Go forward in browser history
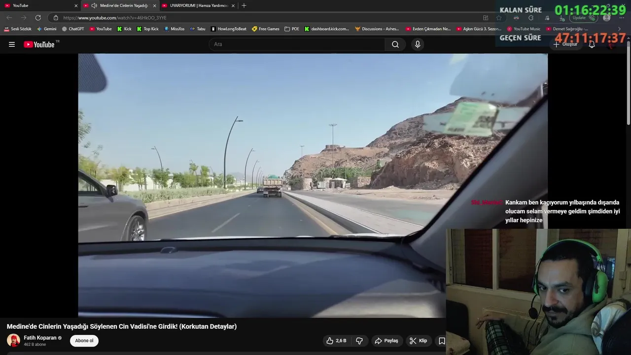 pos(23,18)
